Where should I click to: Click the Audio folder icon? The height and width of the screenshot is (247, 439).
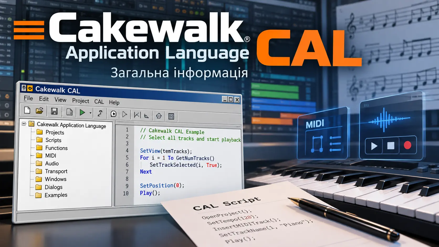pos(39,163)
